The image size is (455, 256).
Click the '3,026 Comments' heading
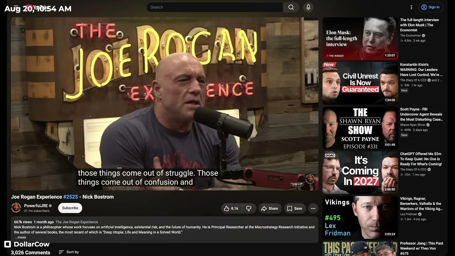click(31, 253)
